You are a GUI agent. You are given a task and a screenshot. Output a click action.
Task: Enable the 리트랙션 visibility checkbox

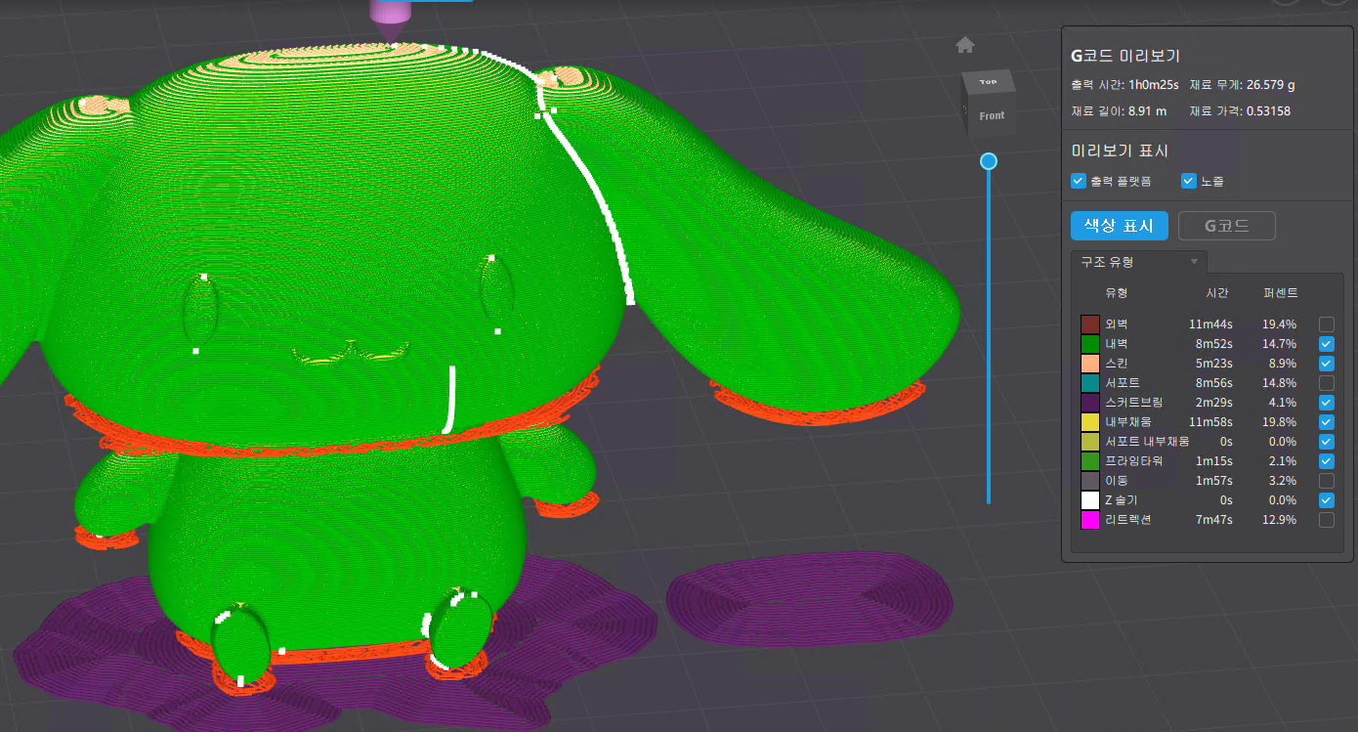tap(1327, 520)
